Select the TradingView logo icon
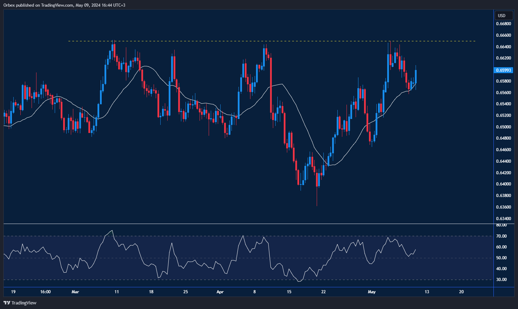 pyautogui.click(x=6, y=303)
